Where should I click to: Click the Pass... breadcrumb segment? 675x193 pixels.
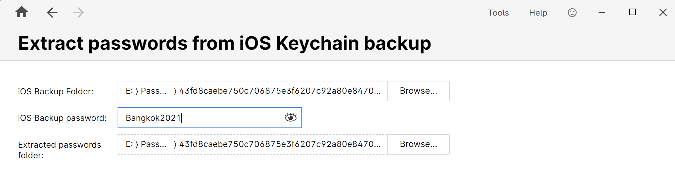click(x=153, y=91)
